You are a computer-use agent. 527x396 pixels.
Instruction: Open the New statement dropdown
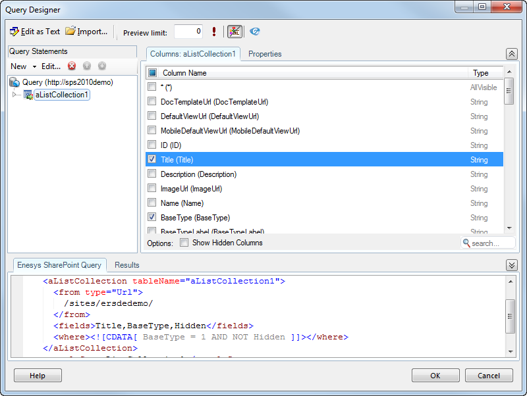(x=23, y=66)
